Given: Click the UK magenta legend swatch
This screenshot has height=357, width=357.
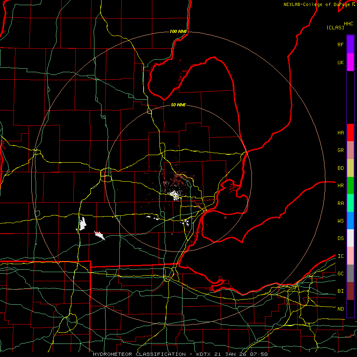Looking at the screenshot, I should click(x=350, y=62).
